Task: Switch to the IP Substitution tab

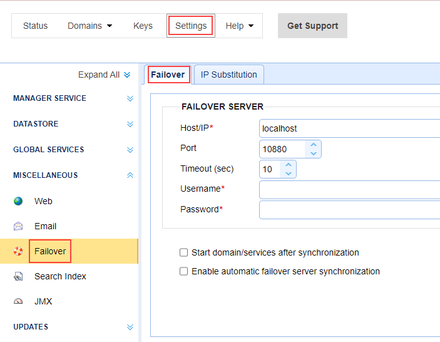Action: [x=228, y=75]
